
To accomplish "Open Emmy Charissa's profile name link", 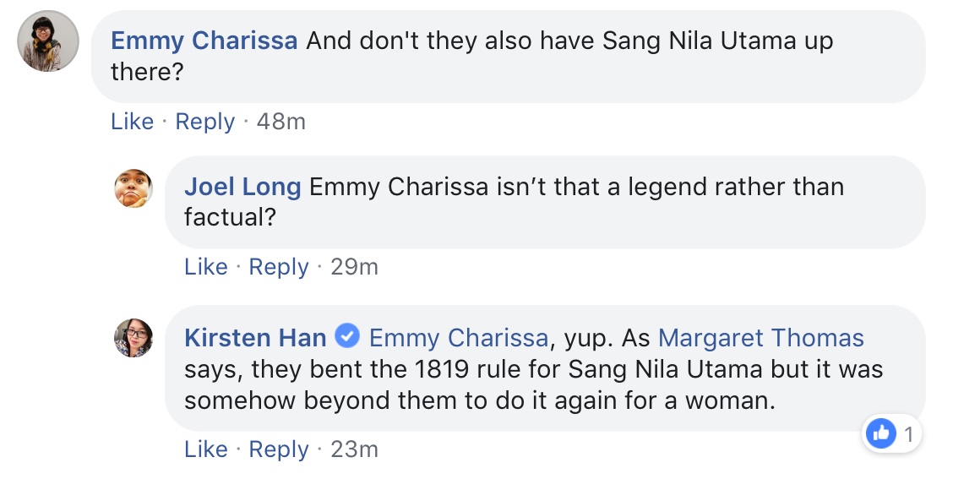I will coord(204,41).
